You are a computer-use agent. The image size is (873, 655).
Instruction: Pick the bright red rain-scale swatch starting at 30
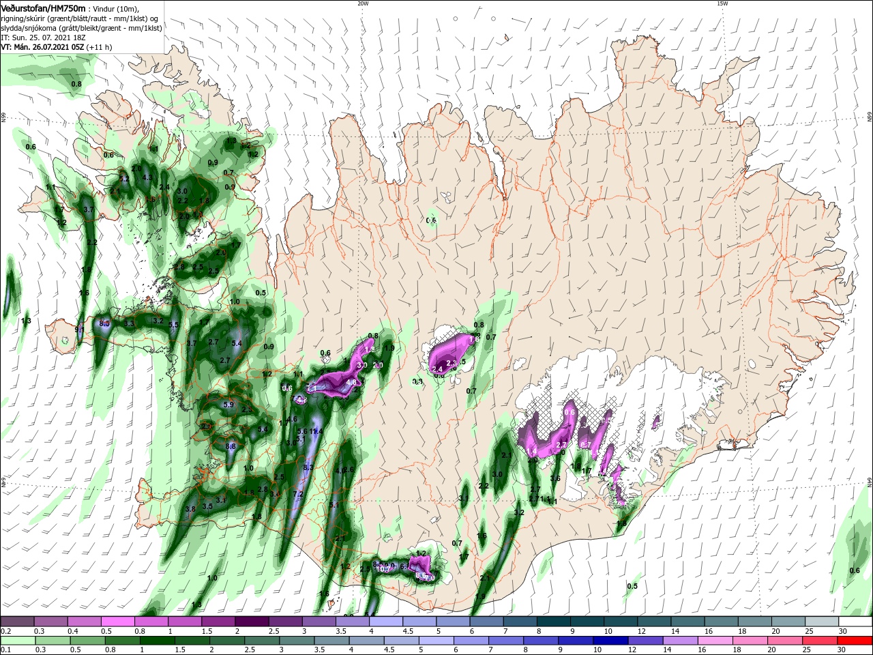pos(853,640)
